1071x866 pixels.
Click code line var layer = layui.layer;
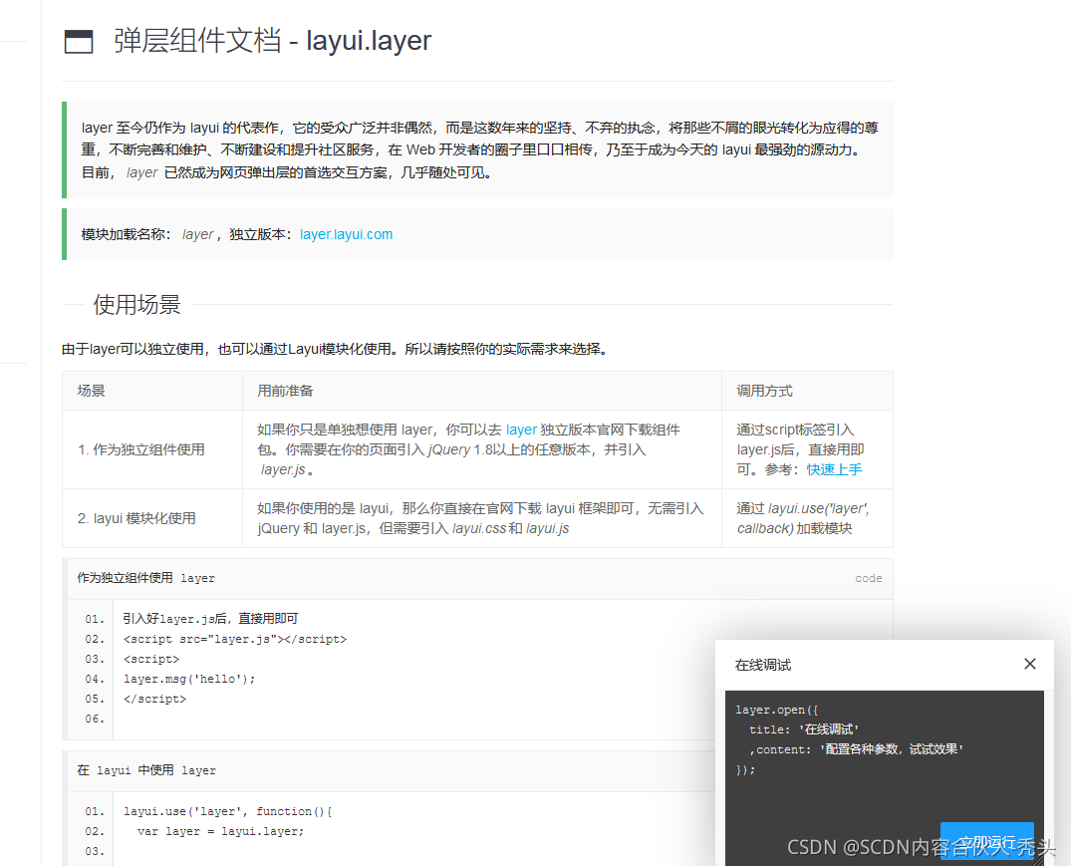click(220, 831)
